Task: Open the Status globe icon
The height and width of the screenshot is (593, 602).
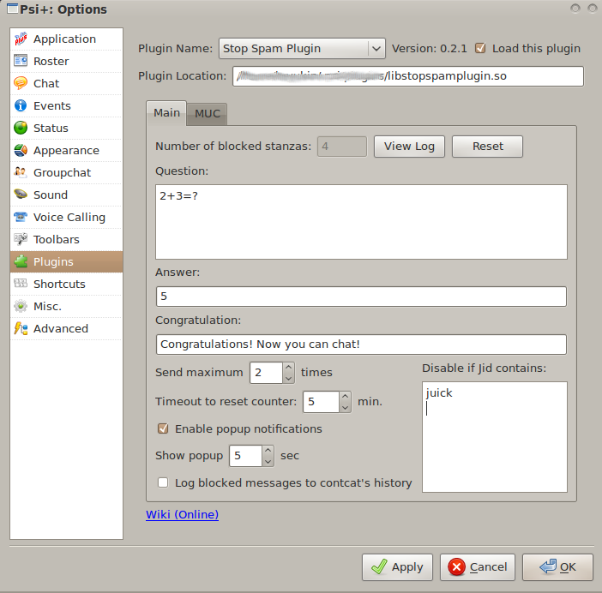Action: (x=21, y=128)
